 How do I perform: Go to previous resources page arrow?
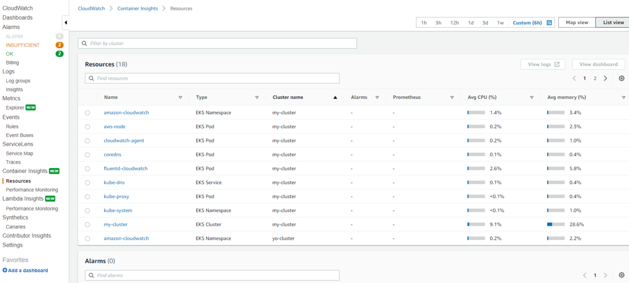574,78
